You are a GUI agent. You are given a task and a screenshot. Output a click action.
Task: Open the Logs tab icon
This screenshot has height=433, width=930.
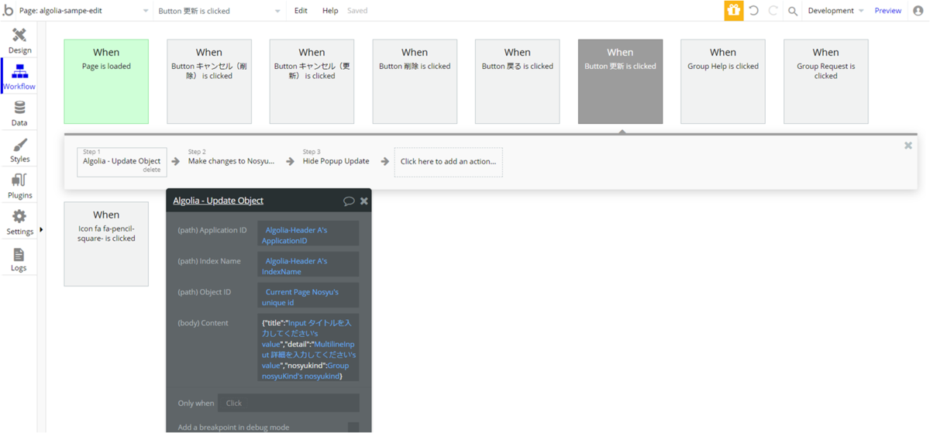tap(19, 254)
